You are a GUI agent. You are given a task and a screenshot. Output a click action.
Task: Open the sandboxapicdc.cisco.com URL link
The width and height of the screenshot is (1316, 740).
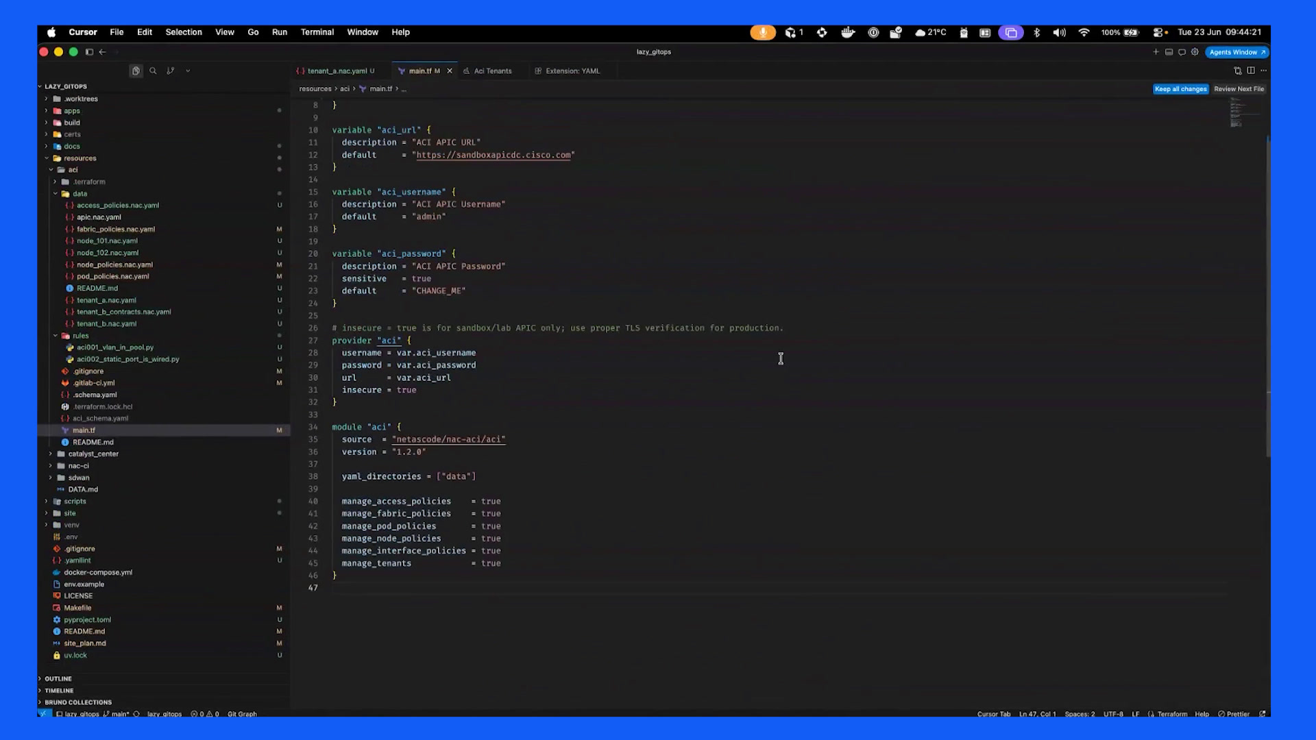click(493, 155)
